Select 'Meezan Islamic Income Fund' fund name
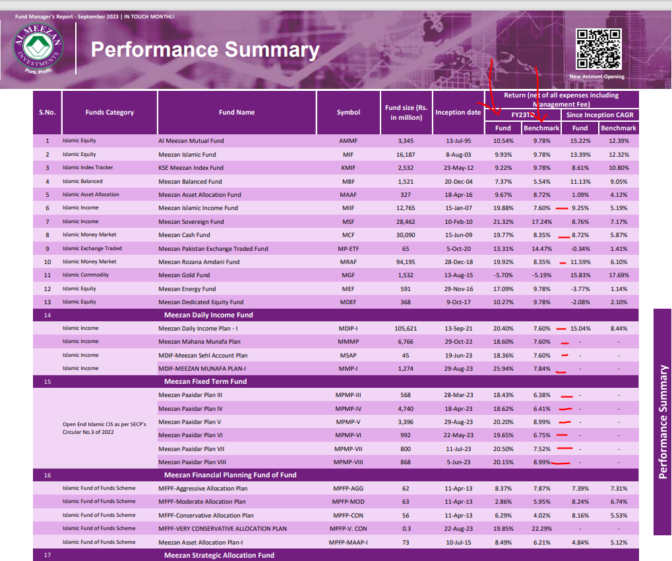672x561 pixels. 198,208
